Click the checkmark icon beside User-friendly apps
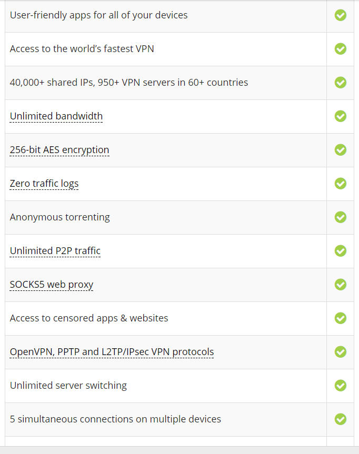This screenshot has width=359, height=454. (341, 15)
